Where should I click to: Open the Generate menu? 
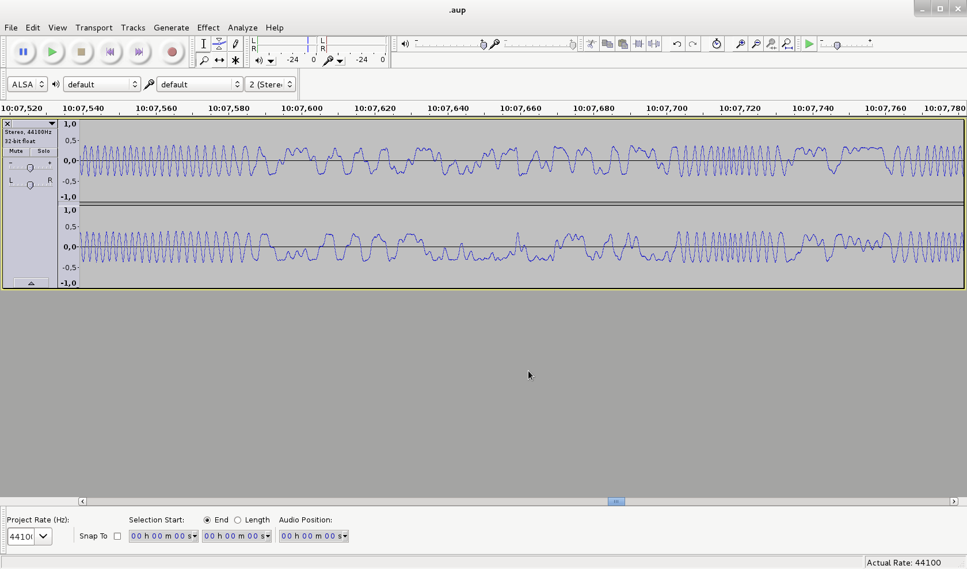point(172,28)
